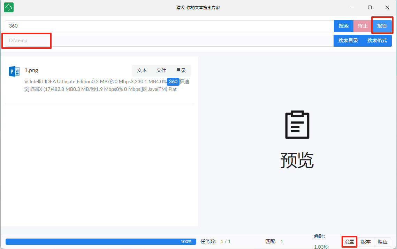Image resolution: width=397 pixels, height=249 pixels.
Task: Open 搜索格式 format options
Action: (x=377, y=40)
